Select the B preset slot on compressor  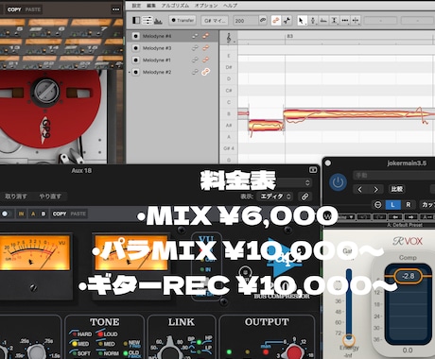tap(43, 214)
